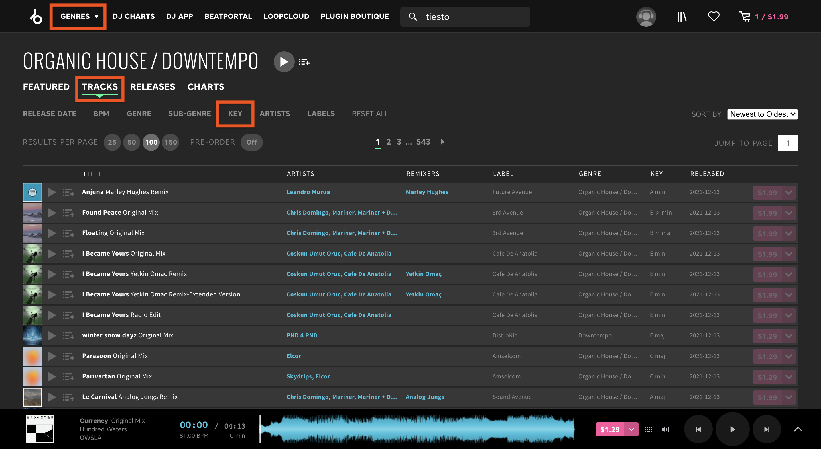This screenshot has height=449, width=821.
Task: Add Organic House genre to queue
Action: click(304, 62)
